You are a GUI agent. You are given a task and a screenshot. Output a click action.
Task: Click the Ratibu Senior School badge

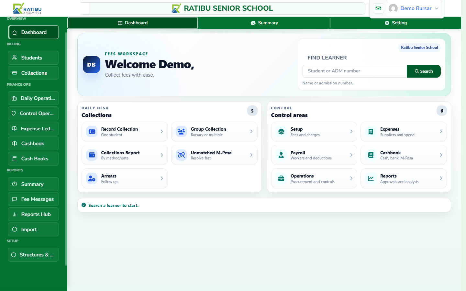[419, 48]
